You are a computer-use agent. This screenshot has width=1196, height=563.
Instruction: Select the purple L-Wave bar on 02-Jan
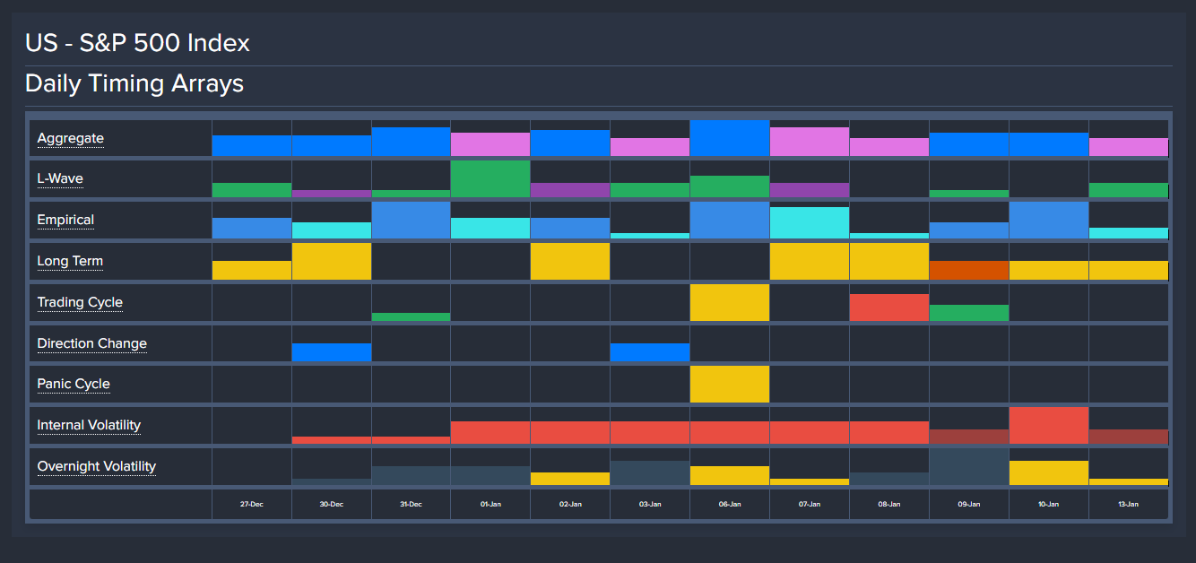click(570, 190)
